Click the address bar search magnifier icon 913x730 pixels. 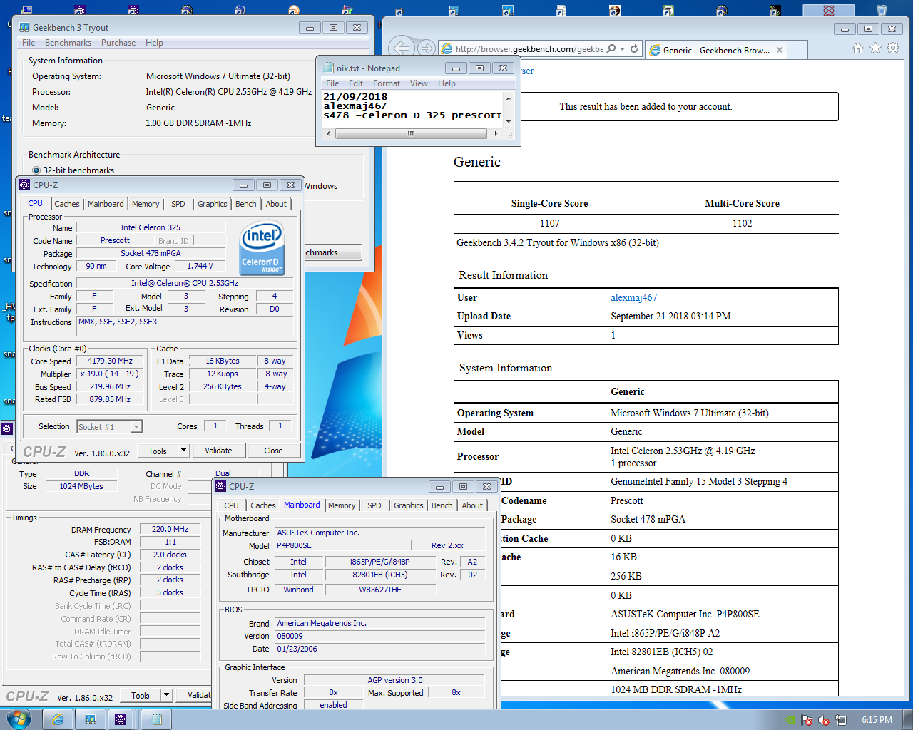612,49
